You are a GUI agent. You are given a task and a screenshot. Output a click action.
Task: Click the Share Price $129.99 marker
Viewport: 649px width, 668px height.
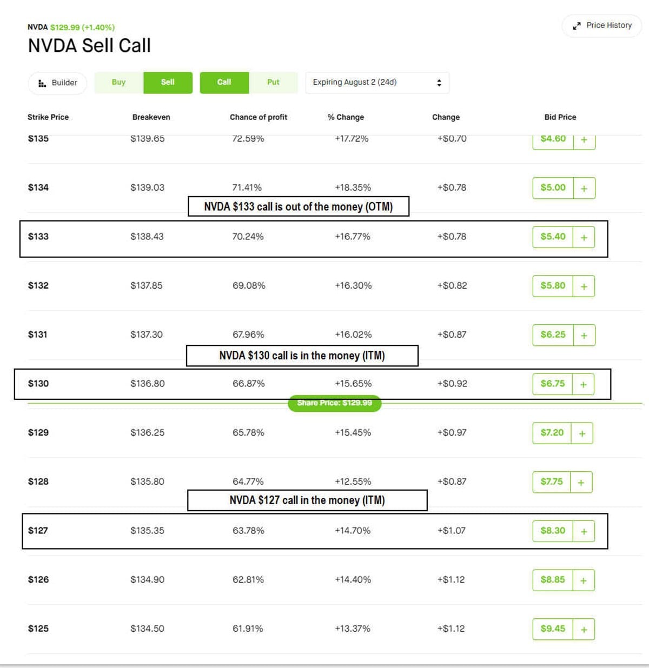pos(334,403)
